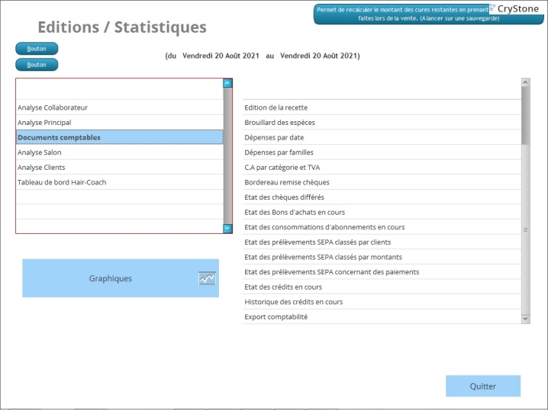
Task: Click the end date after 'au'
Action: (x=318, y=56)
